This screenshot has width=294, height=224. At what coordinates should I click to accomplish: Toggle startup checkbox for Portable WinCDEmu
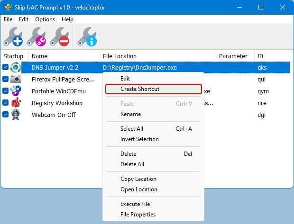coord(5,91)
